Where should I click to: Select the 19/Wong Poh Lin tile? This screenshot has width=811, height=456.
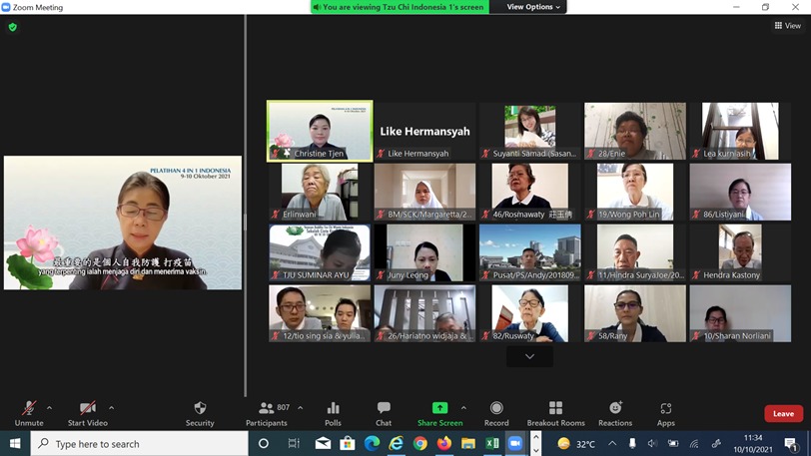(635, 192)
